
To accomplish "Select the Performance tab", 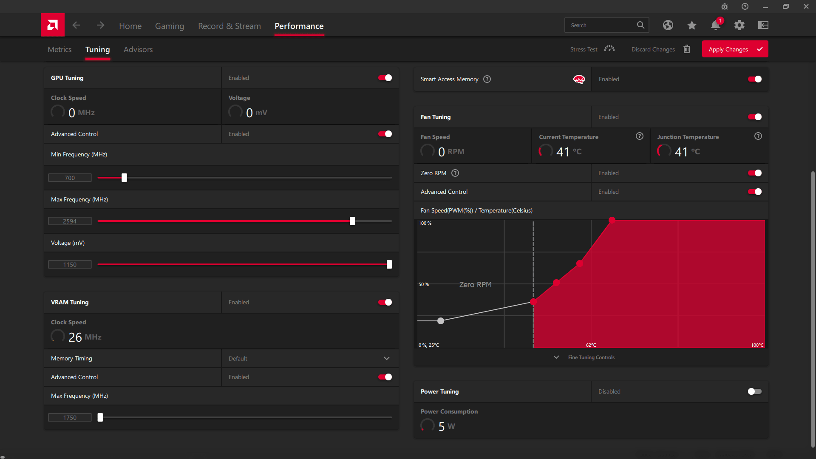I will (299, 26).
